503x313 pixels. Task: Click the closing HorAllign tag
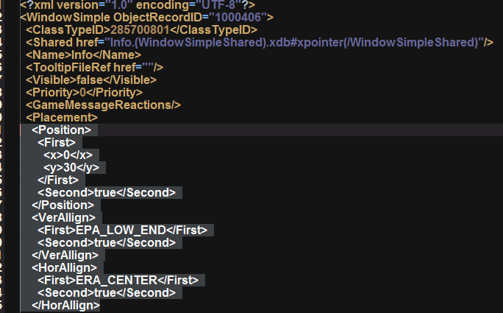[65, 306]
